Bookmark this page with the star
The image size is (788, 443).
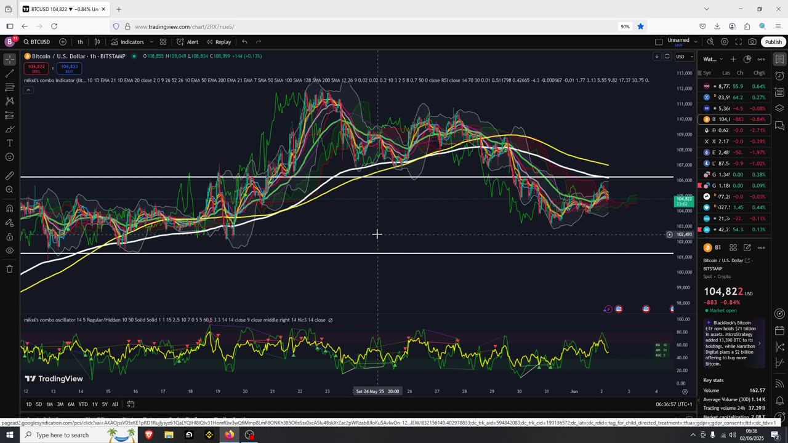(x=640, y=26)
